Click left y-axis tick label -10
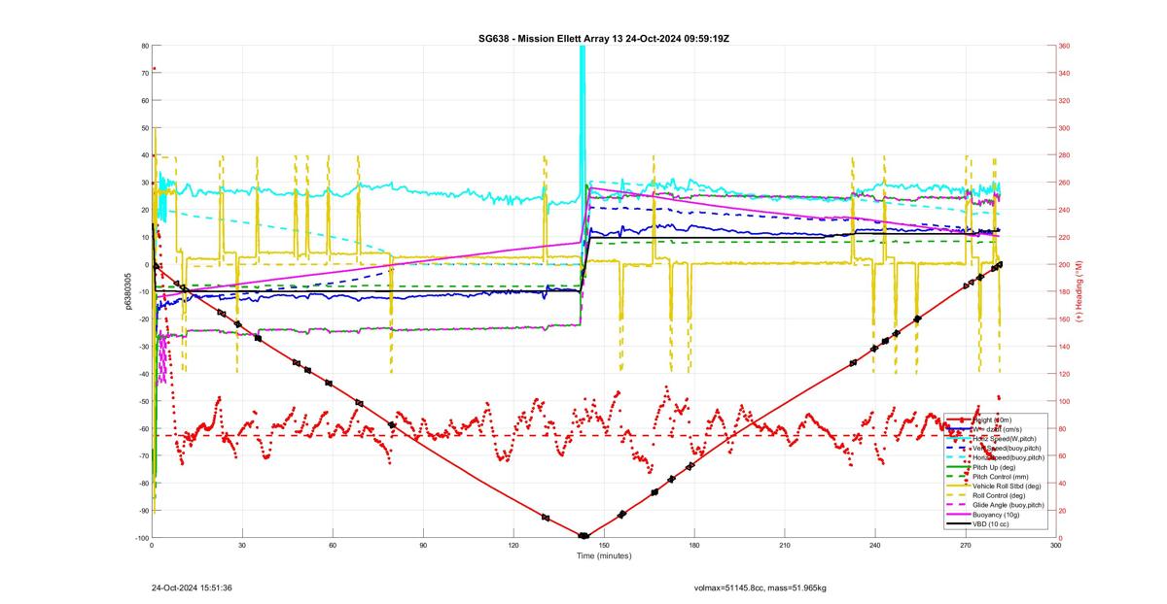 click(x=144, y=291)
